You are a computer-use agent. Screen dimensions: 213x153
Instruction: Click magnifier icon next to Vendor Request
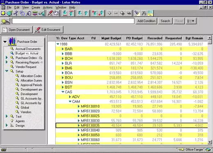[12, 67]
